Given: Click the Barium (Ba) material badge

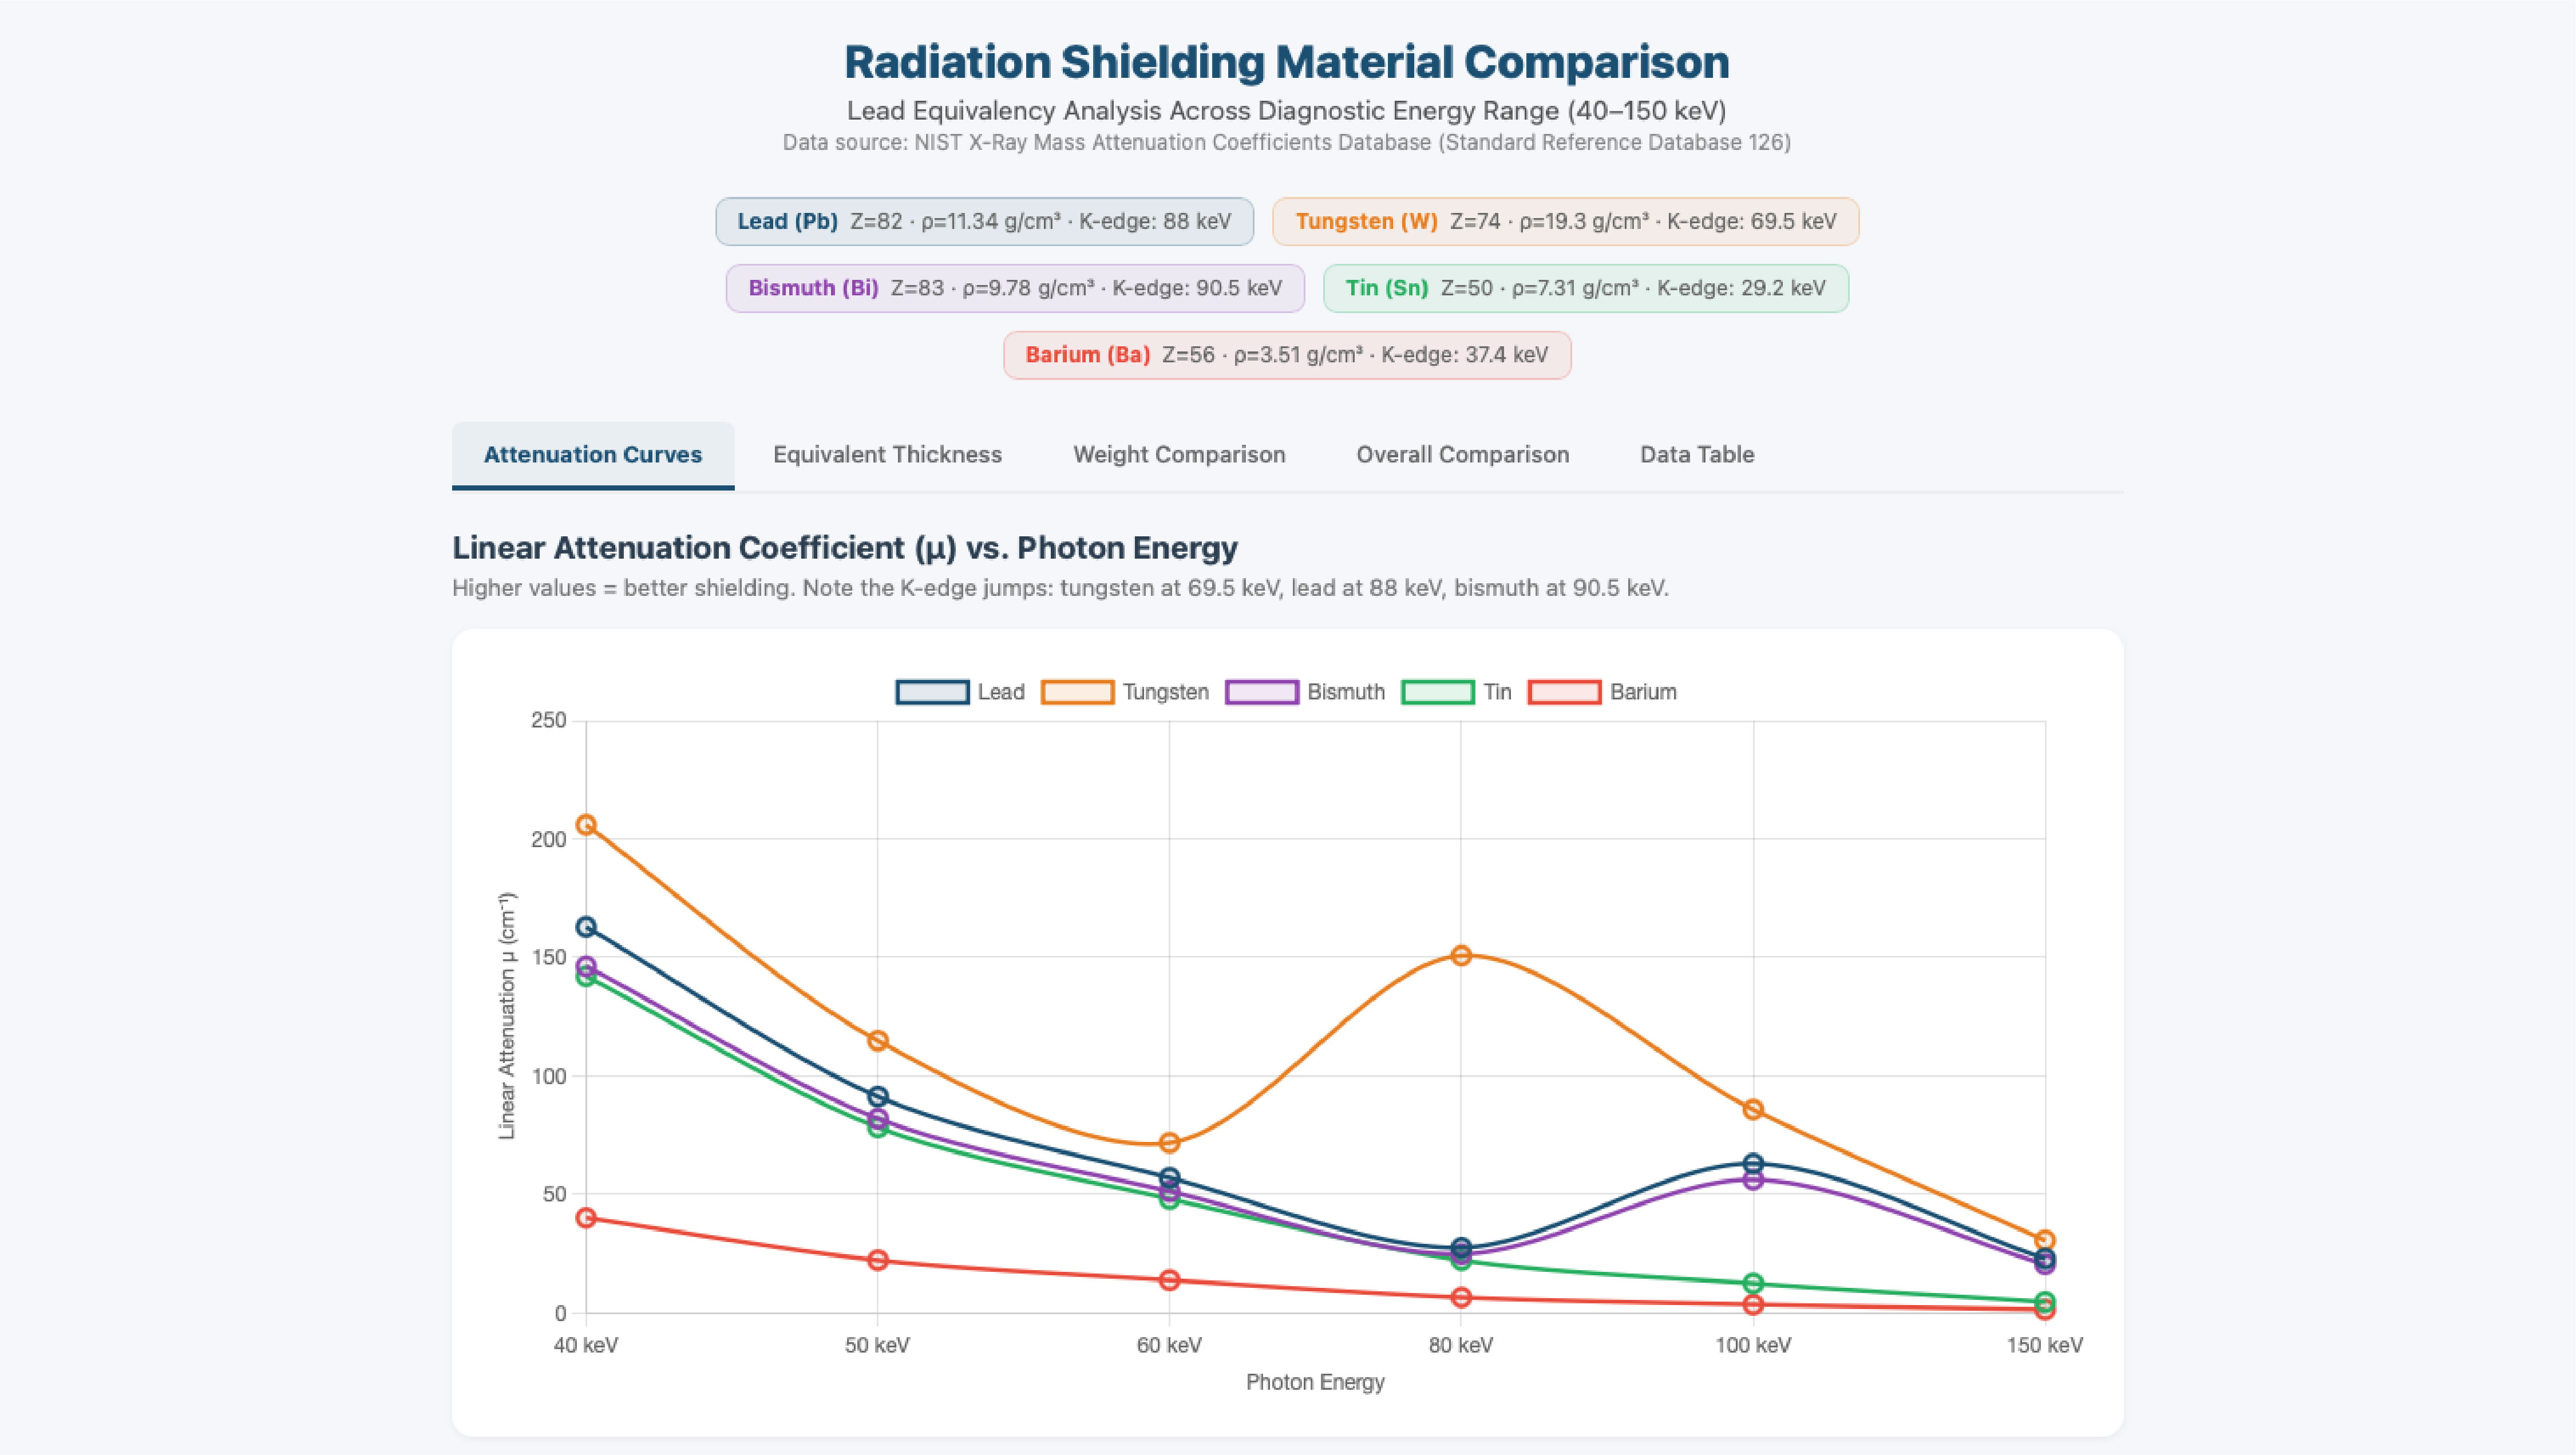Looking at the screenshot, I should click(1287, 355).
